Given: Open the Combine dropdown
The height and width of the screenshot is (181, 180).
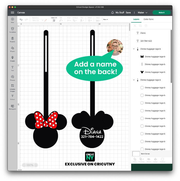Looking at the screenshot, I should [x=141, y=160].
